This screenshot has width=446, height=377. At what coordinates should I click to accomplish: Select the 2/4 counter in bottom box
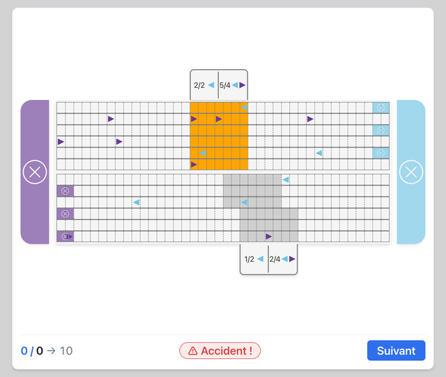[282, 259]
